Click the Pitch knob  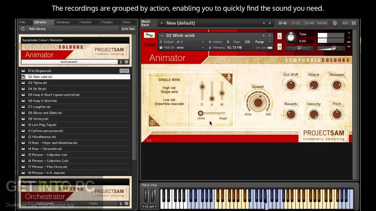337,114
